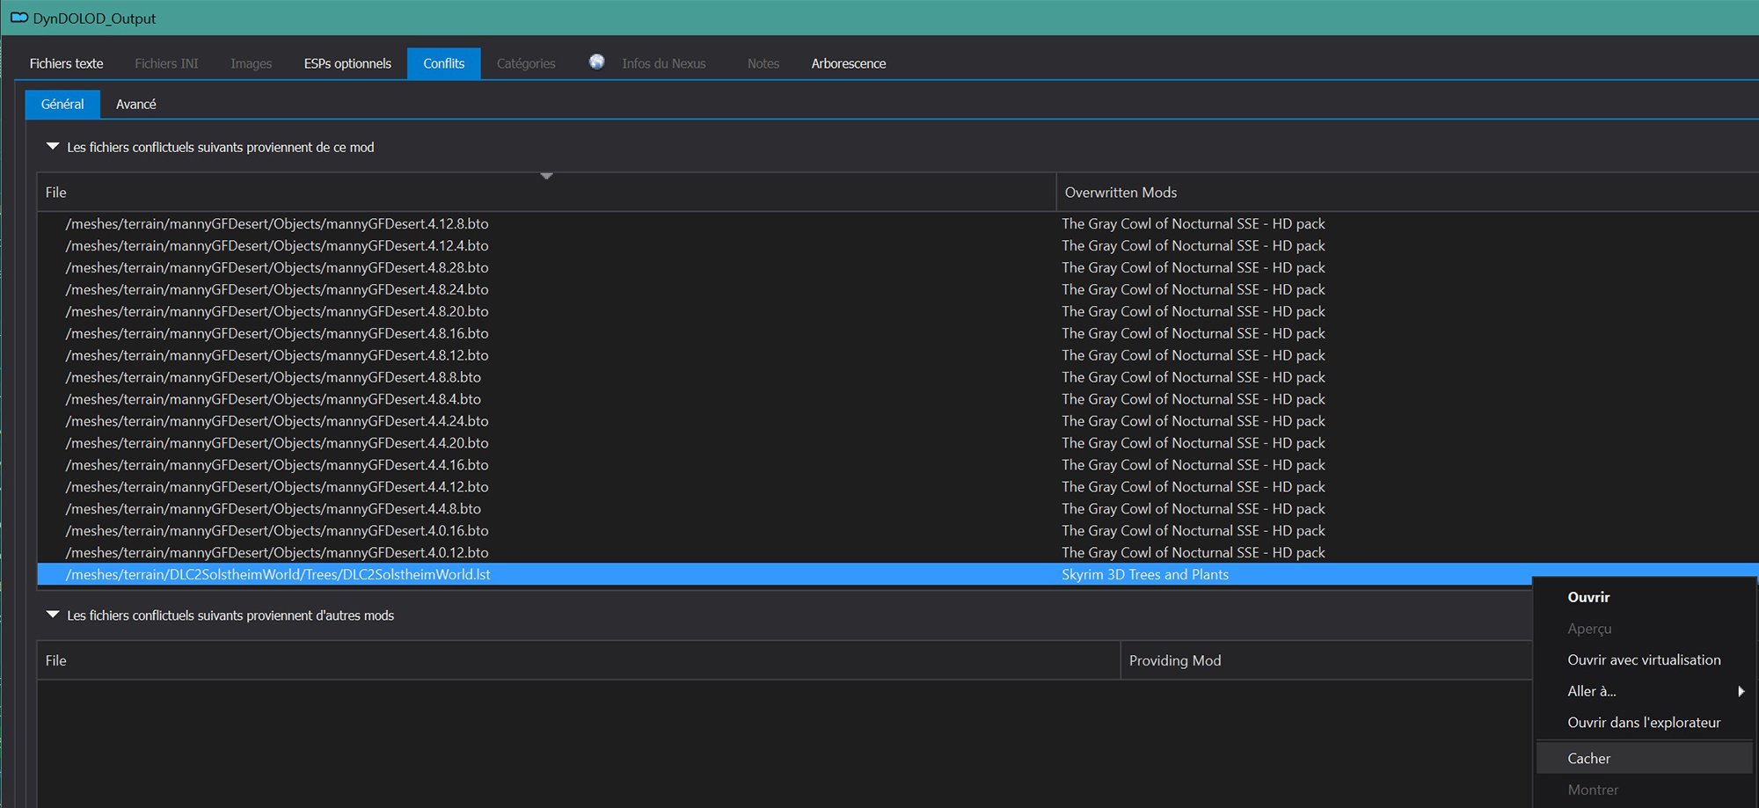Screen dimensions: 1759x808
Task: Click 'Ouvrir dans l'explorateur' menu entry
Action: click(1644, 723)
